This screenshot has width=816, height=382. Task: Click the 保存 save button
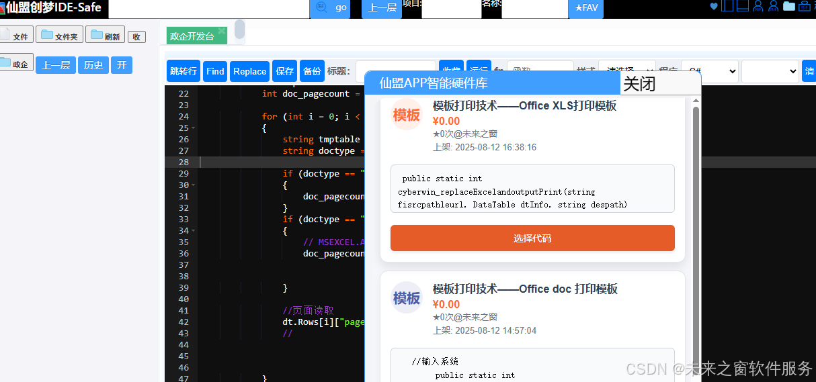coord(285,71)
